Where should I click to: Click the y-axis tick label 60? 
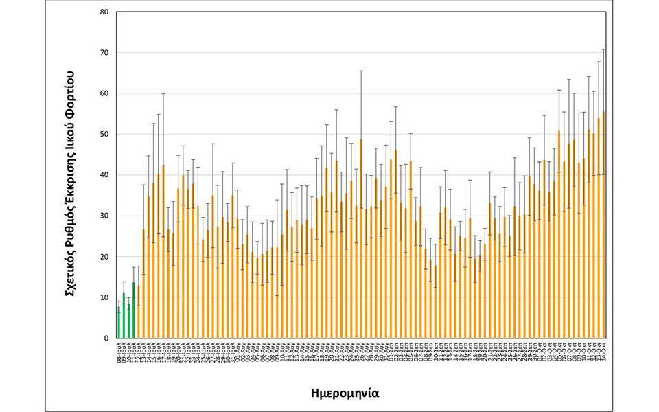(104, 93)
